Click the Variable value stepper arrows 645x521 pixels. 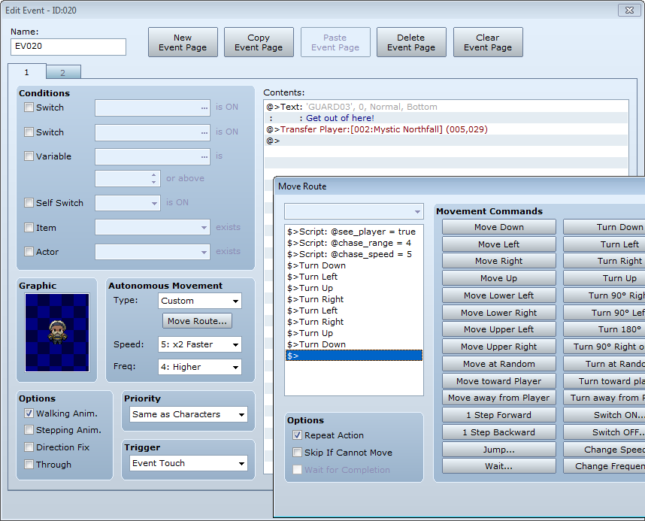154,179
